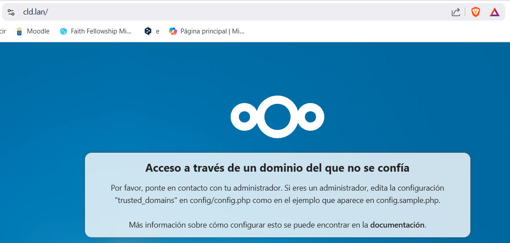Open the Moodle bookmark
Viewport: 510px width, 243px height.
click(33, 31)
